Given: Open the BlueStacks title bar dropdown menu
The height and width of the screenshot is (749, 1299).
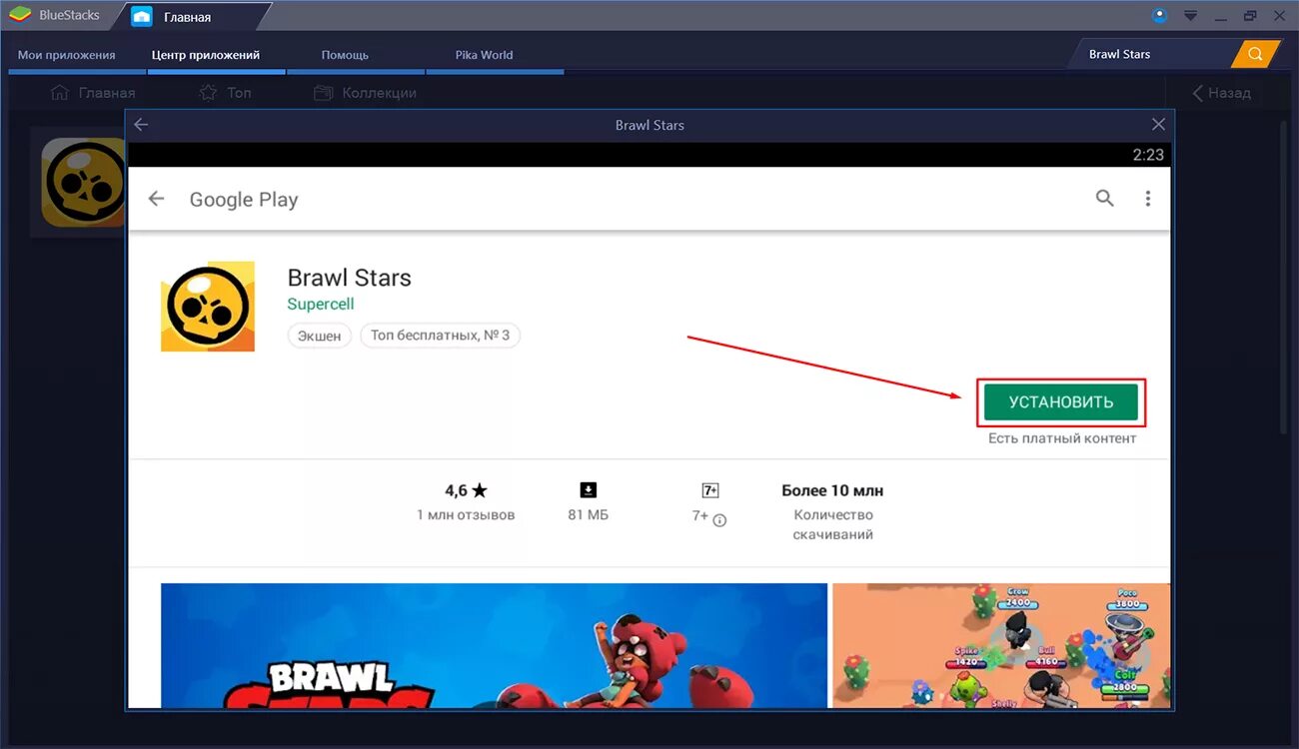Looking at the screenshot, I should pyautogui.click(x=1190, y=16).
